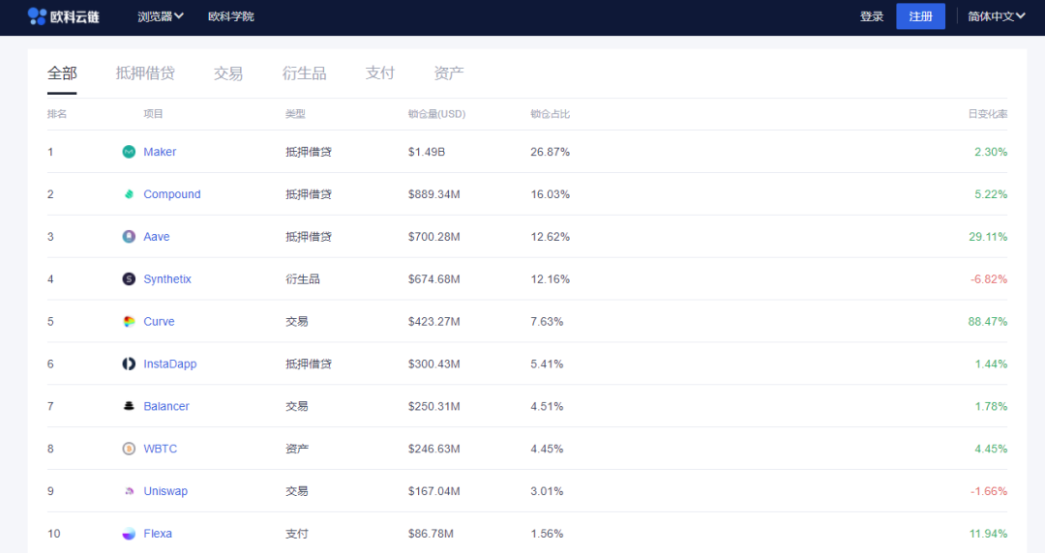
Task: Click the $674.68M locked value
Action: click(x=433, y=279)
